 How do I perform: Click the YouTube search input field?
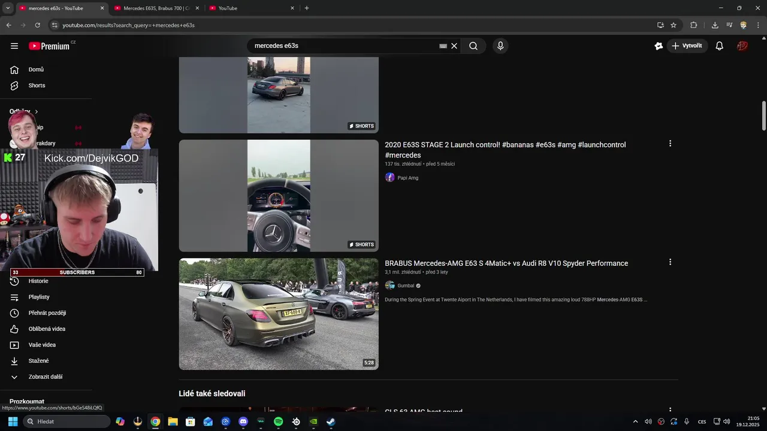pos(345,46)
